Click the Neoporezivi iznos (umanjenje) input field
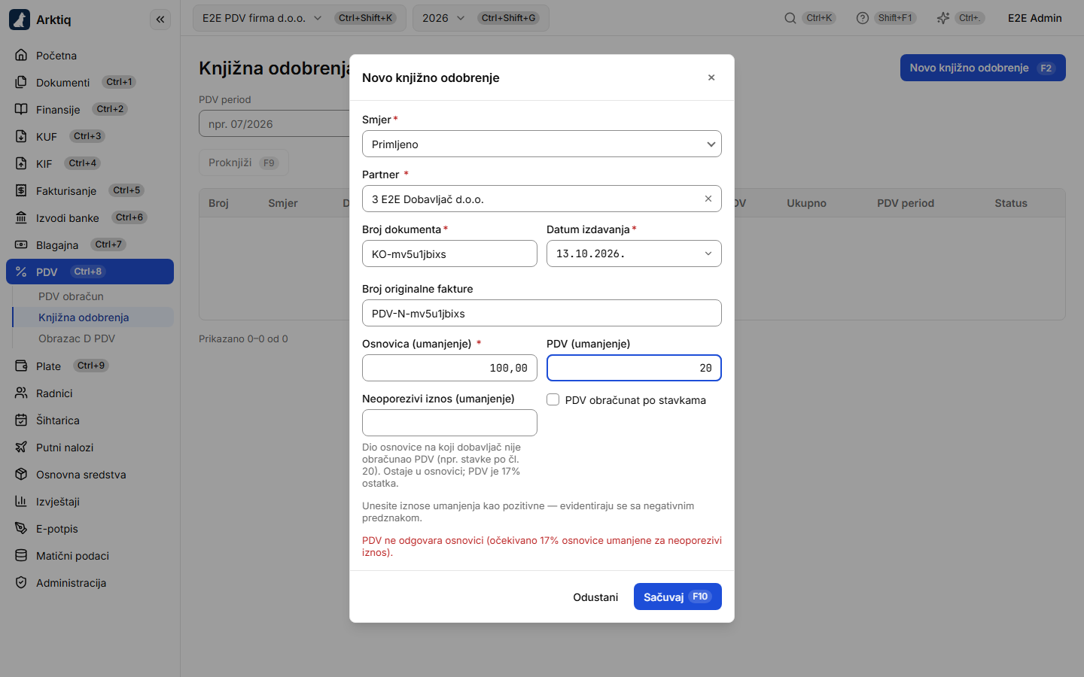This screenshot has width=1084, height=677. point(449,423)
